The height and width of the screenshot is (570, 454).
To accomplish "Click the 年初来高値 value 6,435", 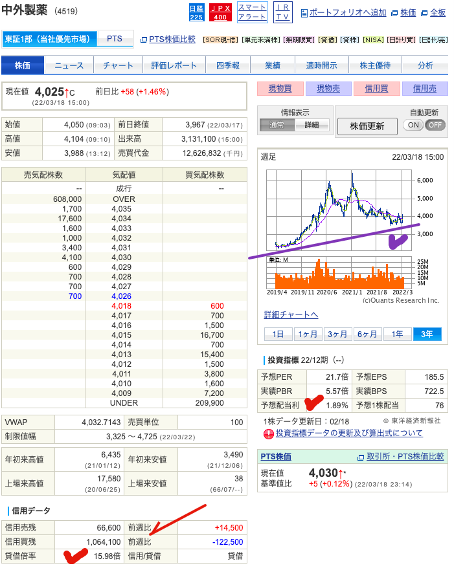I will [111, 455].
